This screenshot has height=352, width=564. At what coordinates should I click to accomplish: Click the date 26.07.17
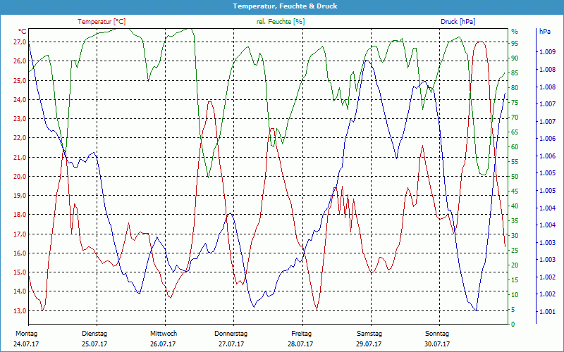[163, 344]
